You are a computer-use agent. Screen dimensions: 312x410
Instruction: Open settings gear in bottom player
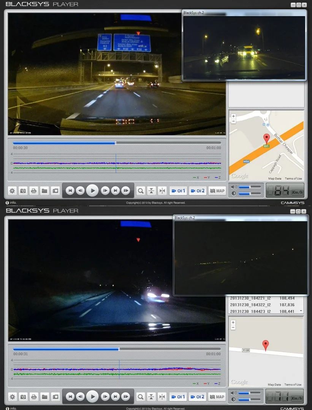(x=12, y=397)
